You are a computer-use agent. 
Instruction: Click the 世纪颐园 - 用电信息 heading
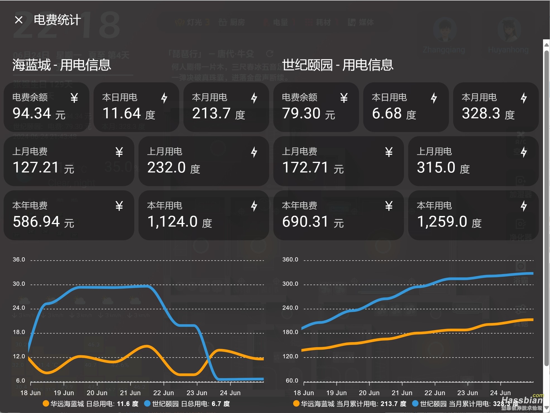point(338,65)
